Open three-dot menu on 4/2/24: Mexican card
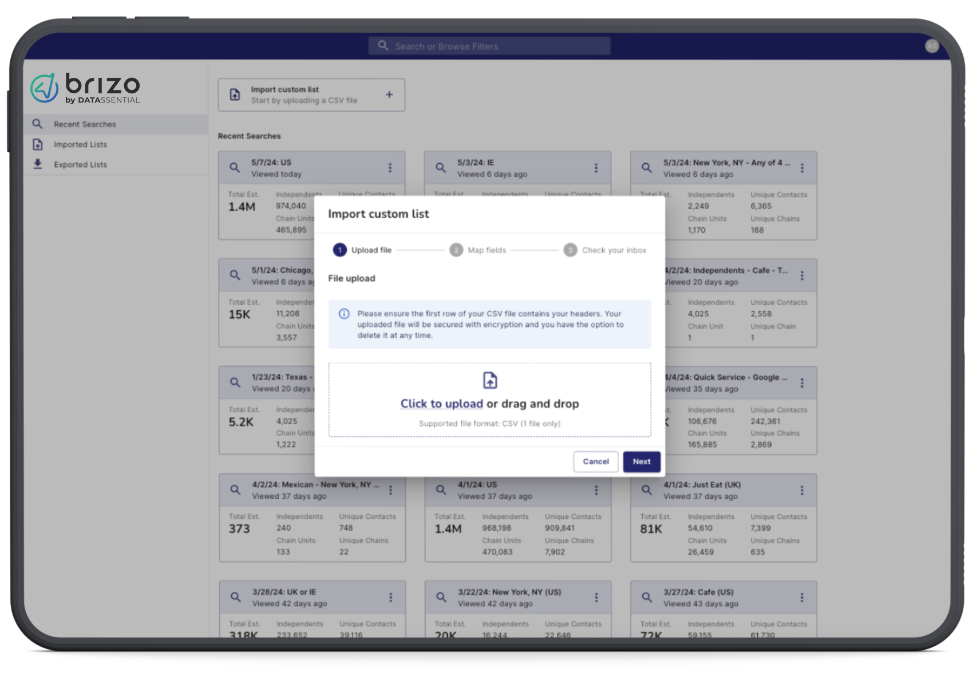The image size is (973, 687). pos(390,490)
